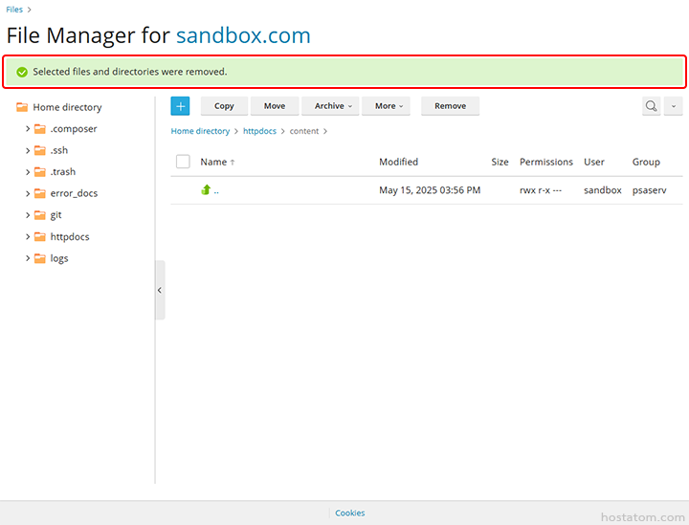Open the More dropdown menu
Viewport: 689px width, 525px height.
387,106
